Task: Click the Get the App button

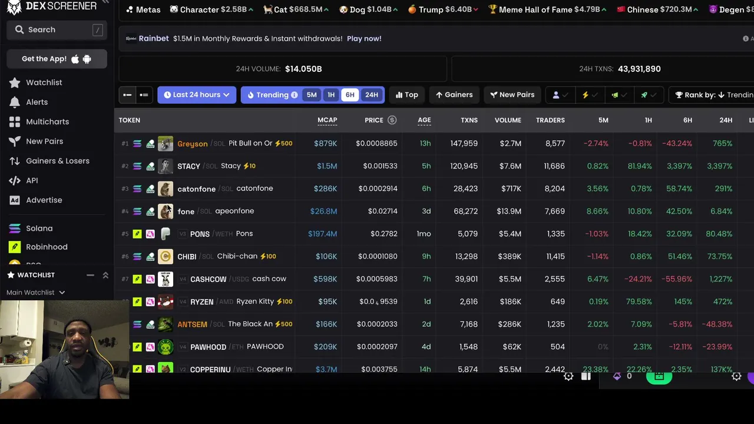Action: click(57, 59)
